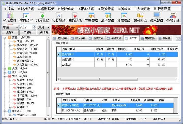Select ３Ｃ家電 expense tree item
The image size is (183, 124).
pyautogui.click(x=27, y=95)
